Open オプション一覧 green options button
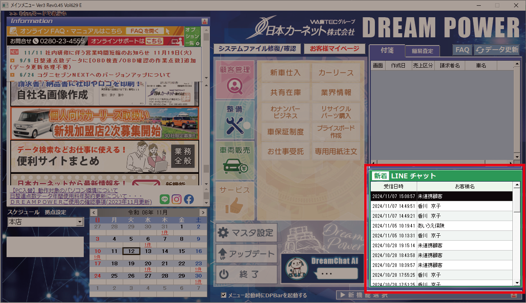 pyautogui.click(x=192, y=36)
